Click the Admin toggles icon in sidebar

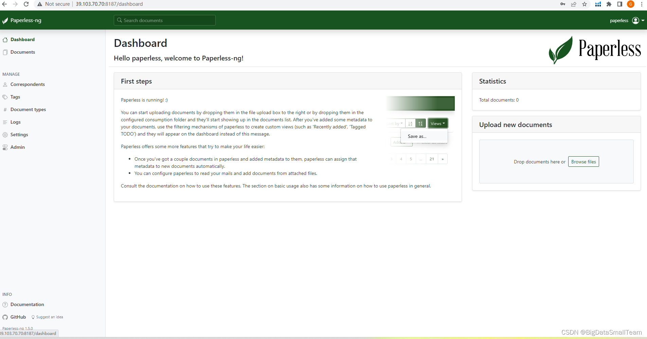5,147
